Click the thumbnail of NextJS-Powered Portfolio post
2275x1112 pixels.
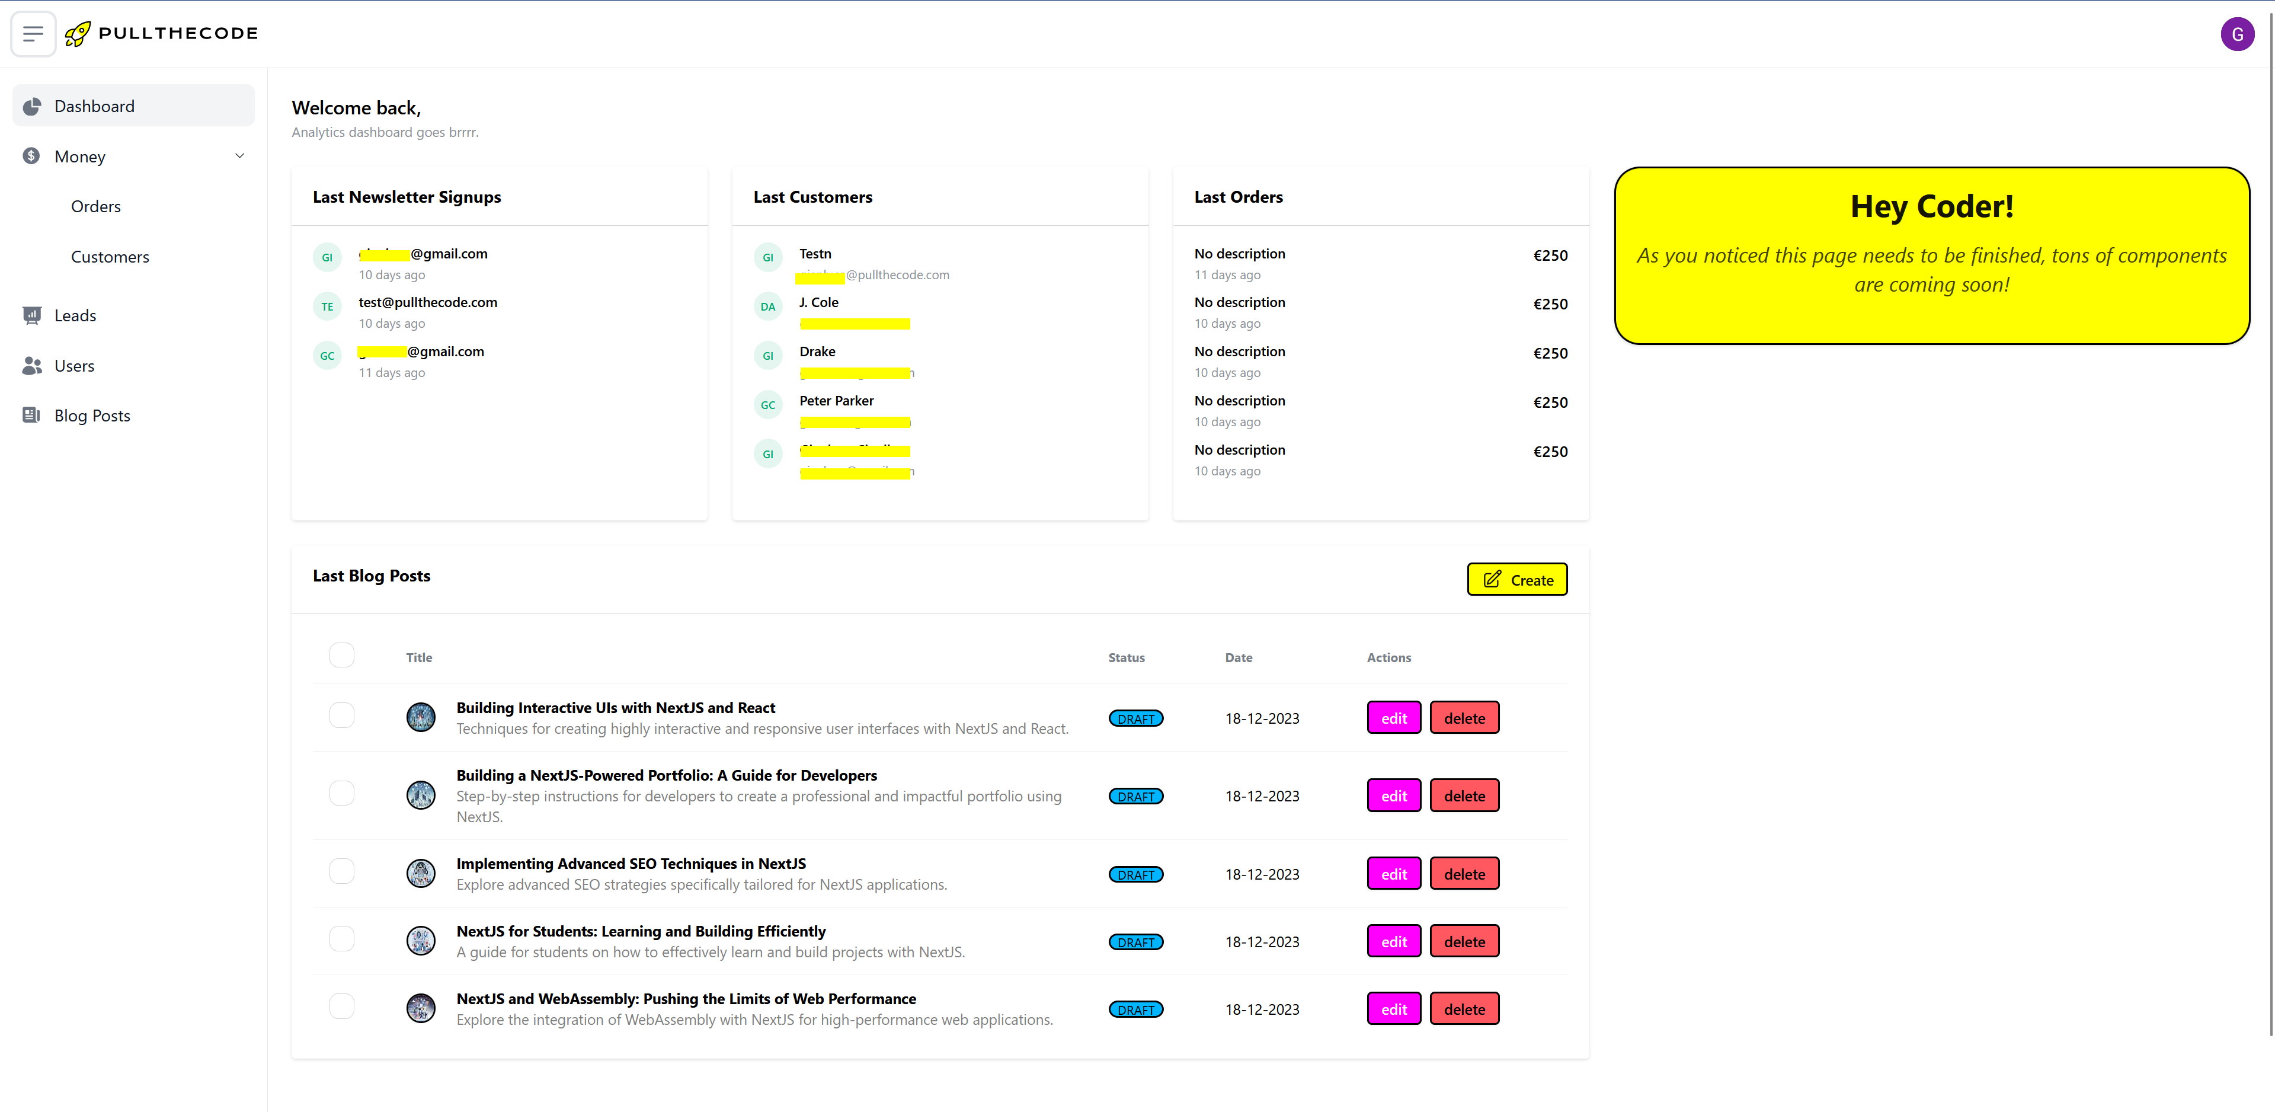pos(420,795)
